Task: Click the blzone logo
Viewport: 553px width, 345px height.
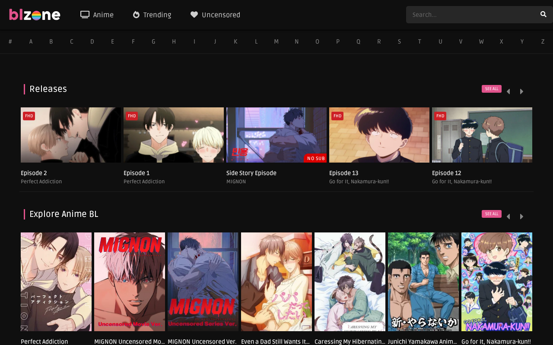Action: click(35, 15)
